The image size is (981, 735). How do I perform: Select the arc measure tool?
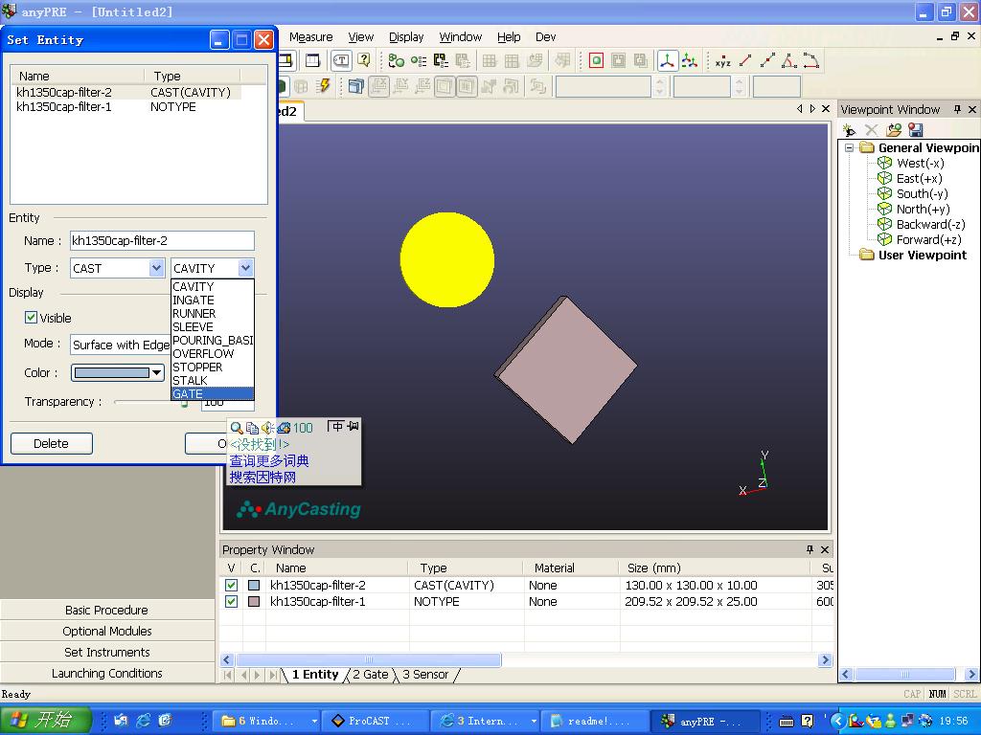click(x=810, y=60)
